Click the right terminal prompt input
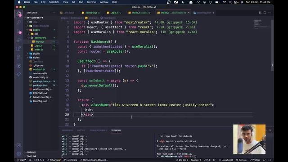This screenshot has width=288, height=162. pos(195,157)
